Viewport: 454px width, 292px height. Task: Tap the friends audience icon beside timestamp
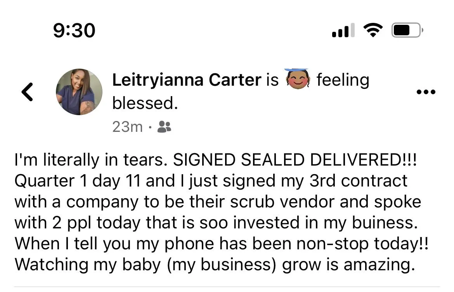pyautogui.click(x=164, y=127)
